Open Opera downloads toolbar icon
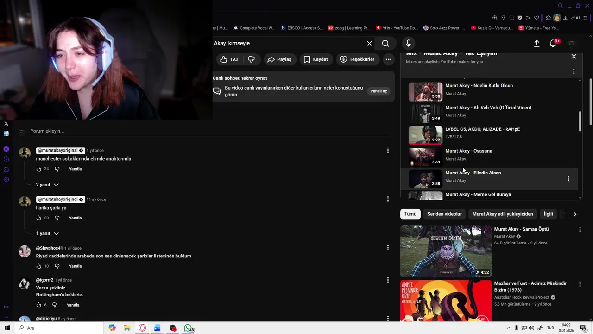 (x=565, y=18)
